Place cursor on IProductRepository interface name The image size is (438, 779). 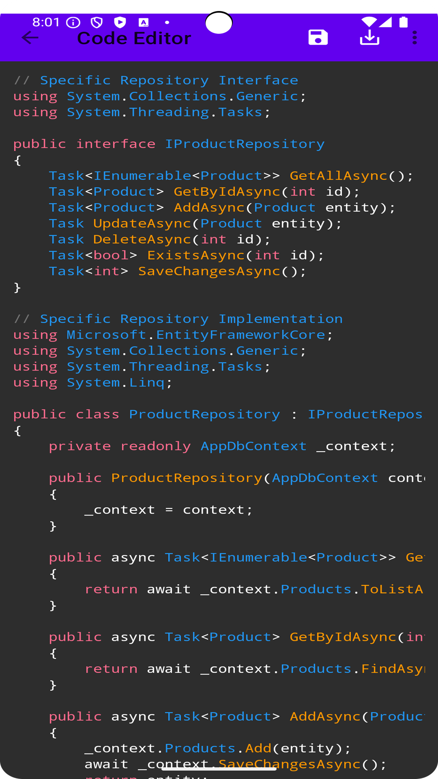245,144
